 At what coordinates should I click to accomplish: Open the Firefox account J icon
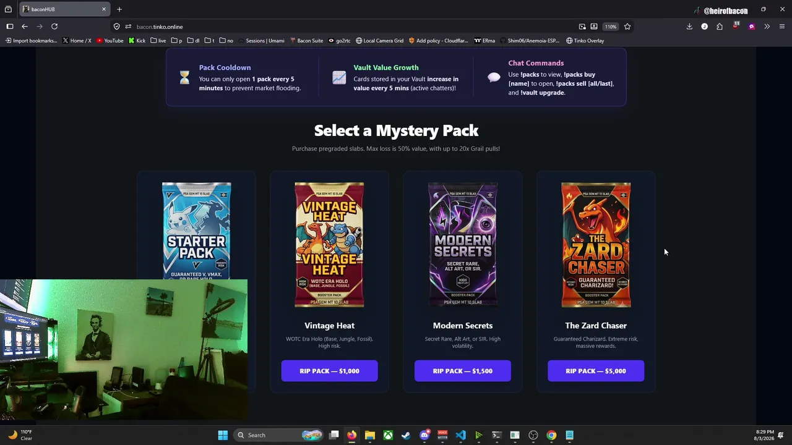704,27
